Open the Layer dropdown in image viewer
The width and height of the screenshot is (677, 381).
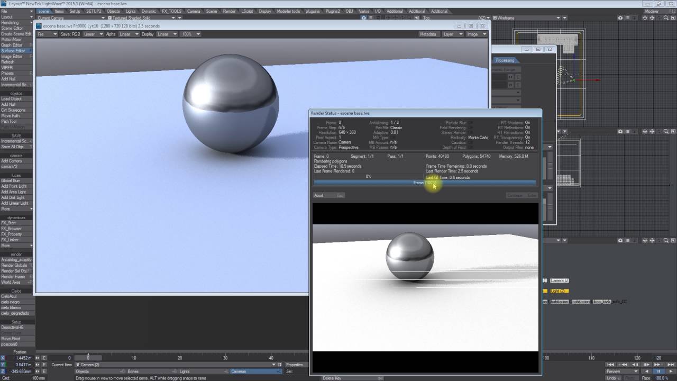[452, 34]
